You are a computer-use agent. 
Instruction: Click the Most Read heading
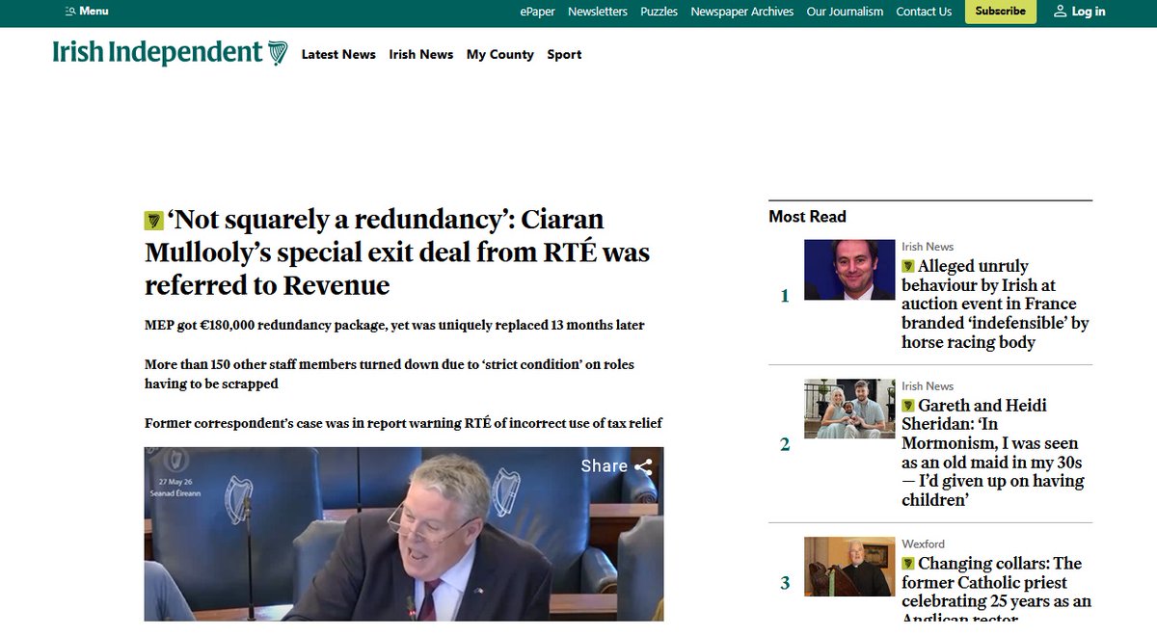tap(807, 217)
